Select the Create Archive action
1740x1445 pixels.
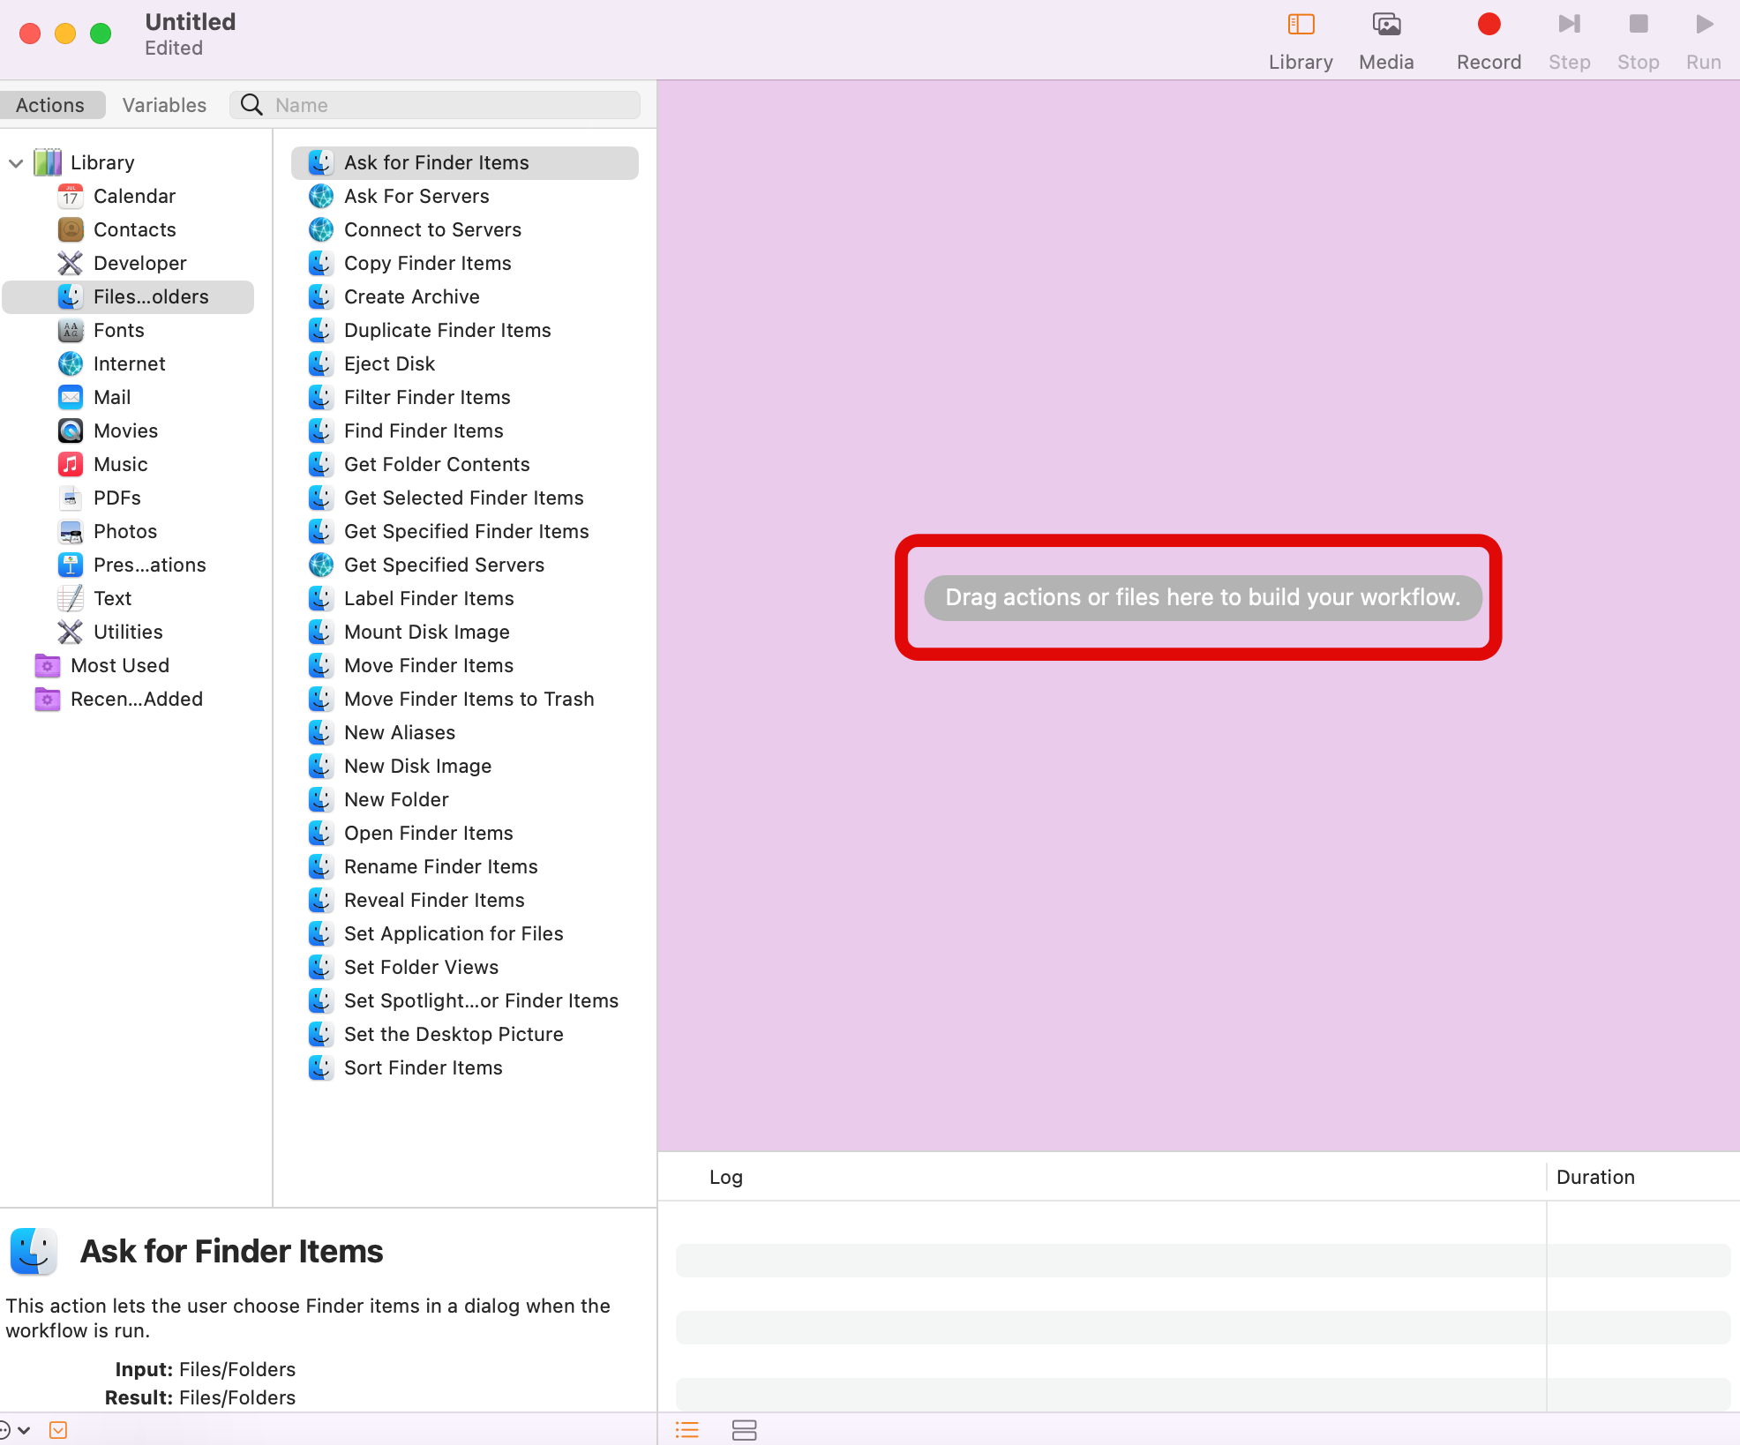point(411,296)
